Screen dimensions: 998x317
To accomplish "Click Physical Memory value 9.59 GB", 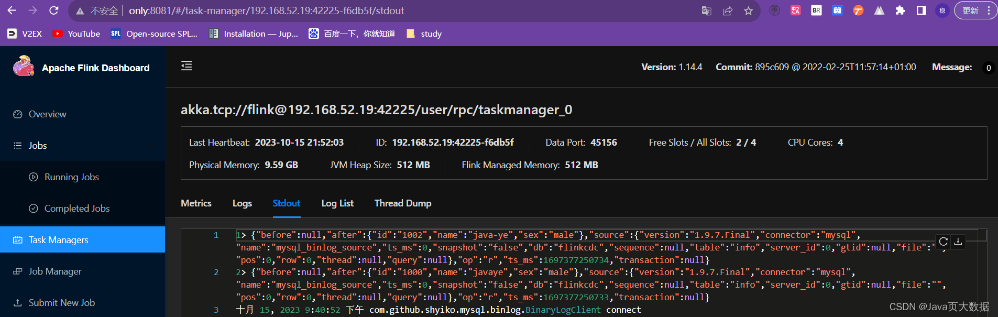I will tap(281, 165).
